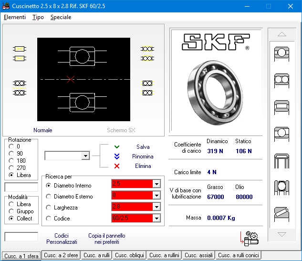The height and width of the screenshot is (261, 302).
Task: Set rotation to 90 degrees
Action: coord(16,154)
